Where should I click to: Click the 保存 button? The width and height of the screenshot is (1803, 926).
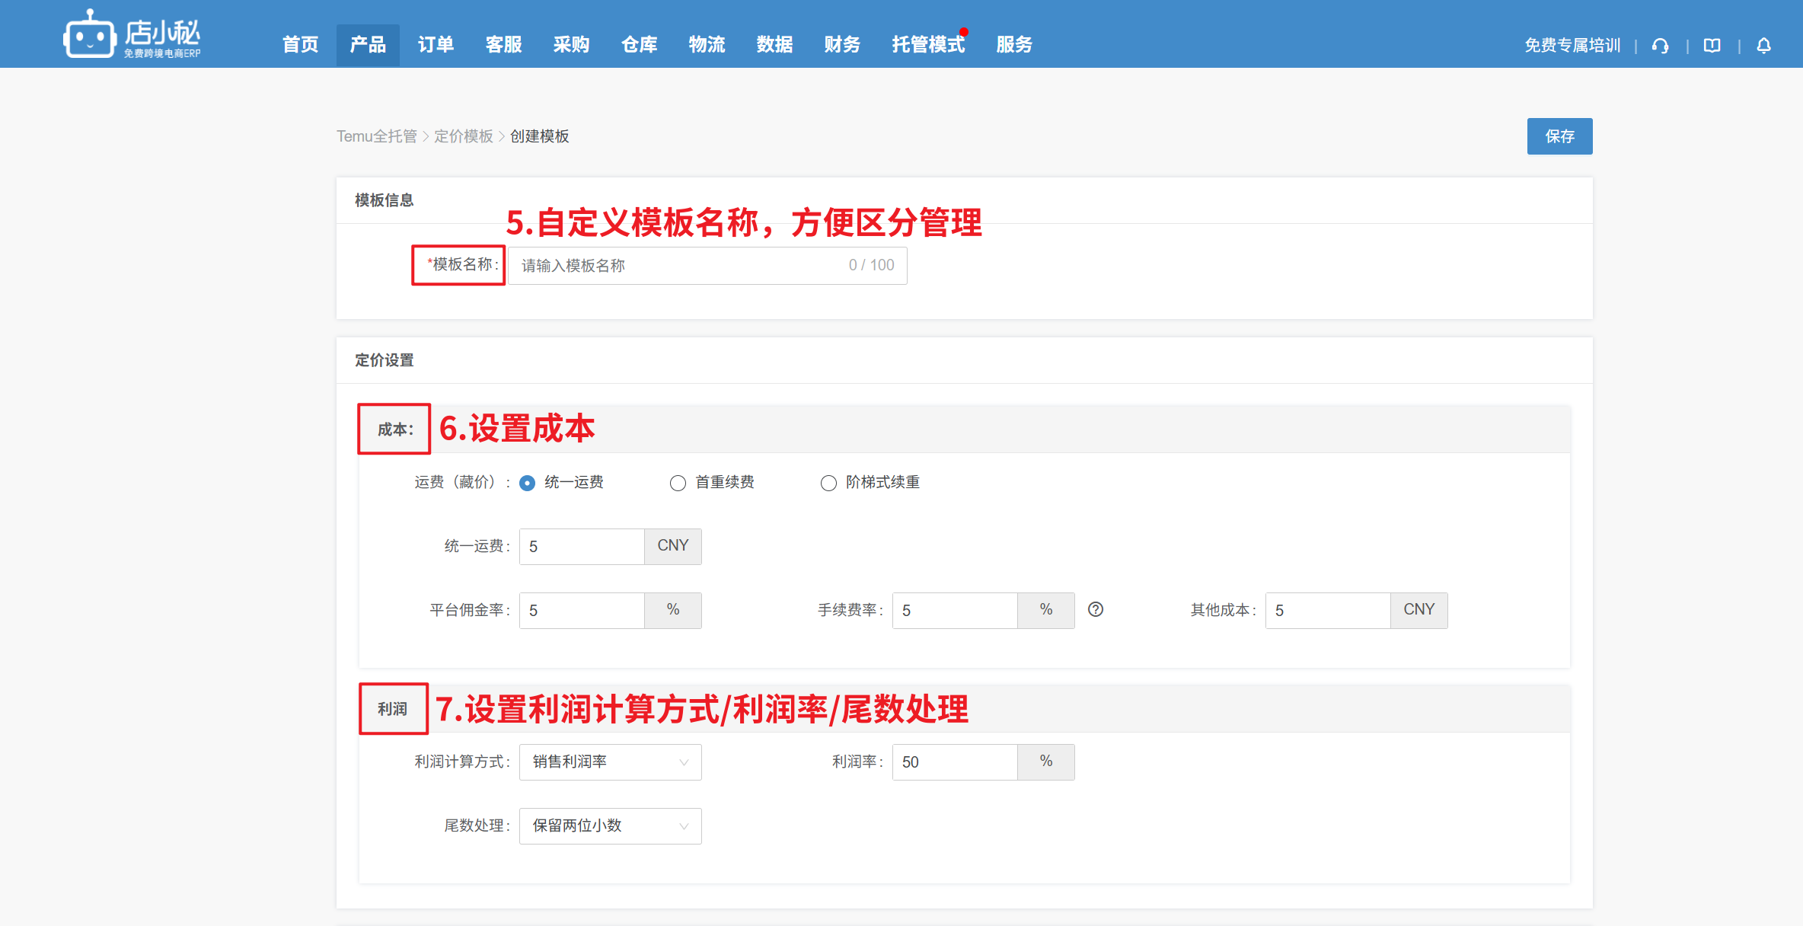1559,136
